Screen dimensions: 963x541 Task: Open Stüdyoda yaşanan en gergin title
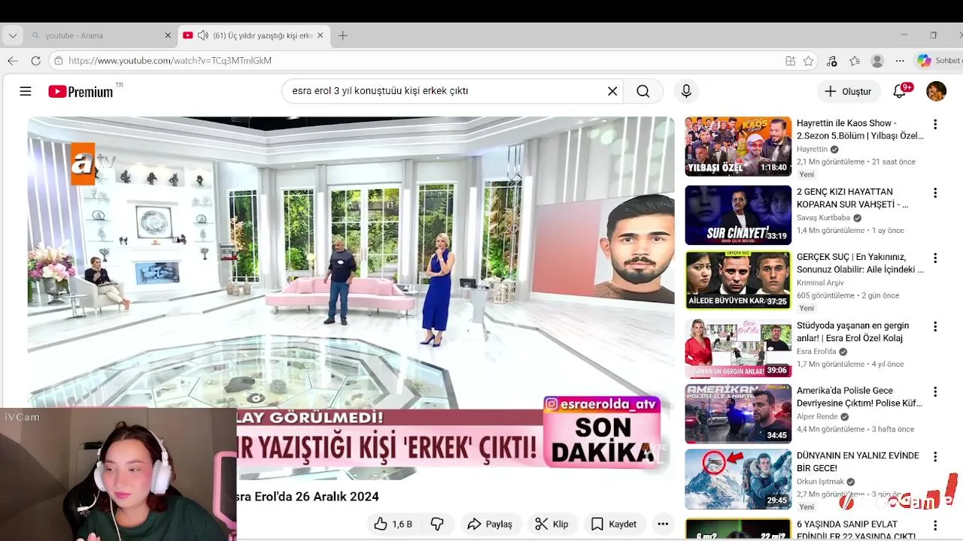852,332
